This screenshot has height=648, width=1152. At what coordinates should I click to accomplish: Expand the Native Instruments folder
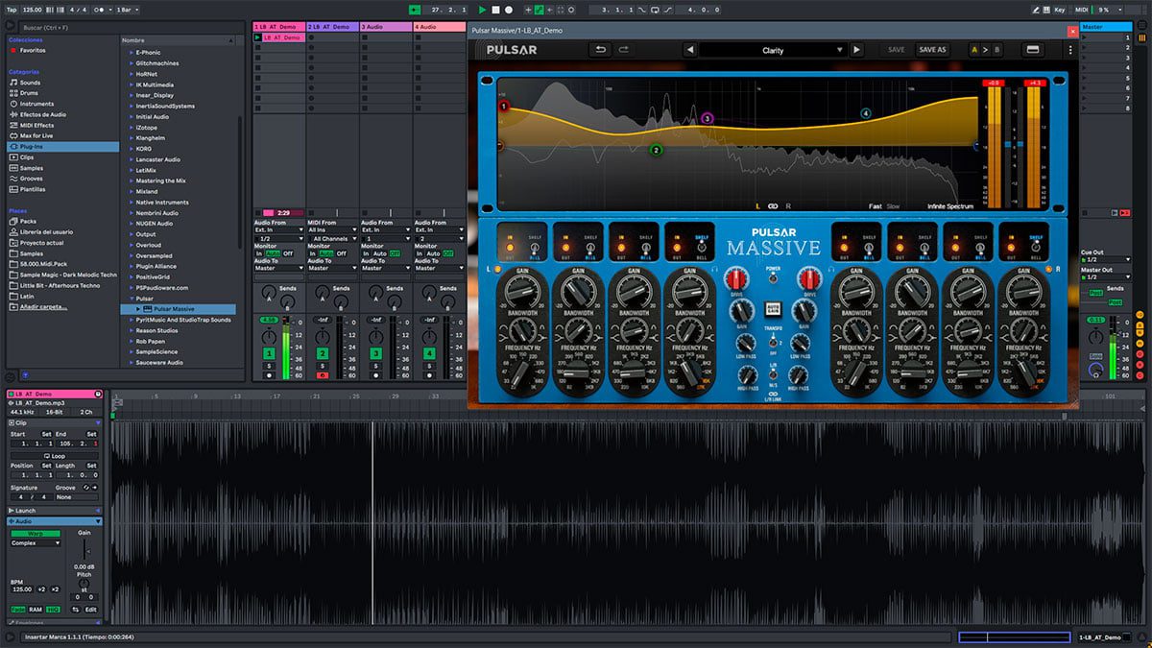point(132,203)
